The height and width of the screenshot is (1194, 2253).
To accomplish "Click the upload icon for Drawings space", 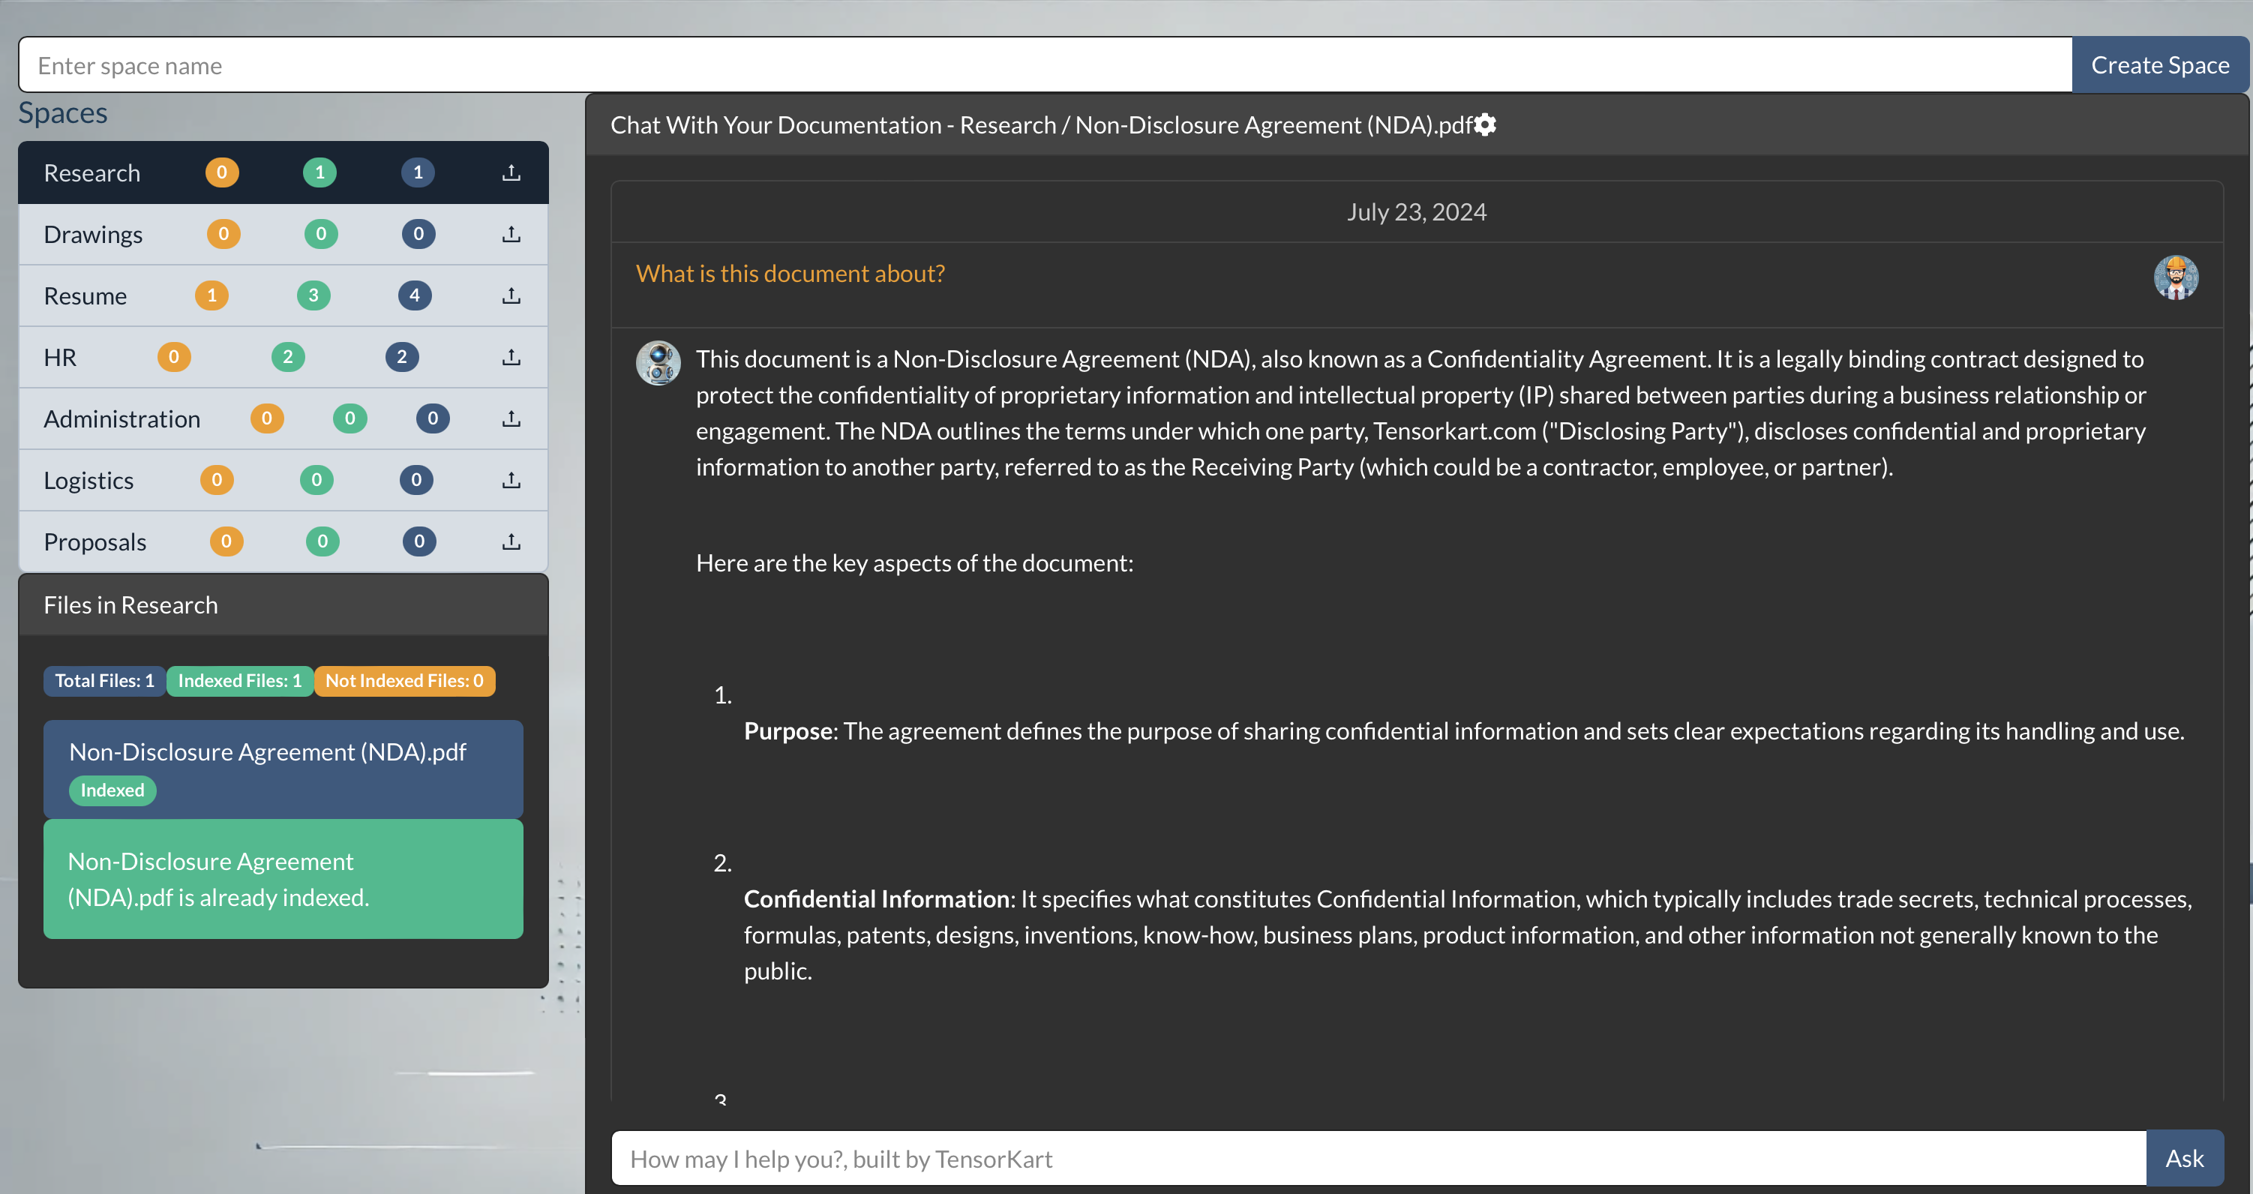I will (511, 233).
